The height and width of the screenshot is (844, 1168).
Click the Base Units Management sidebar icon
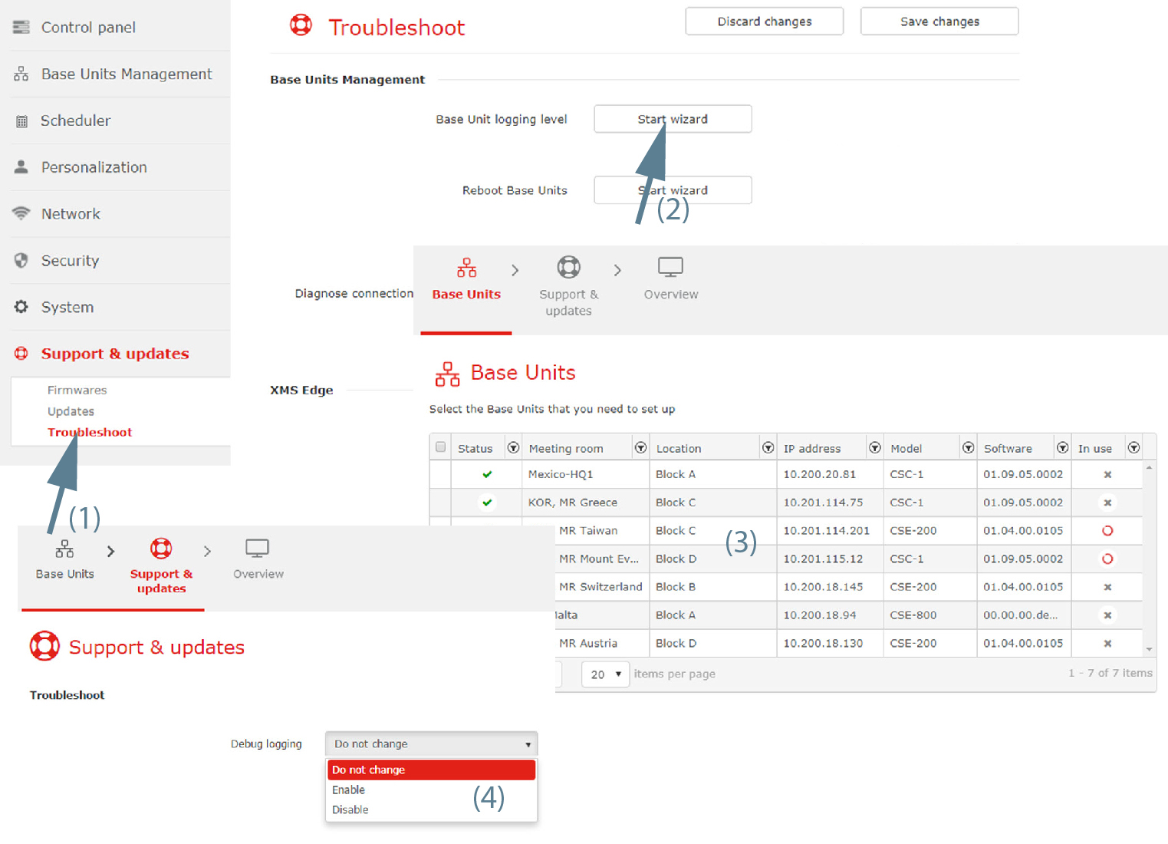pos(21,74)
